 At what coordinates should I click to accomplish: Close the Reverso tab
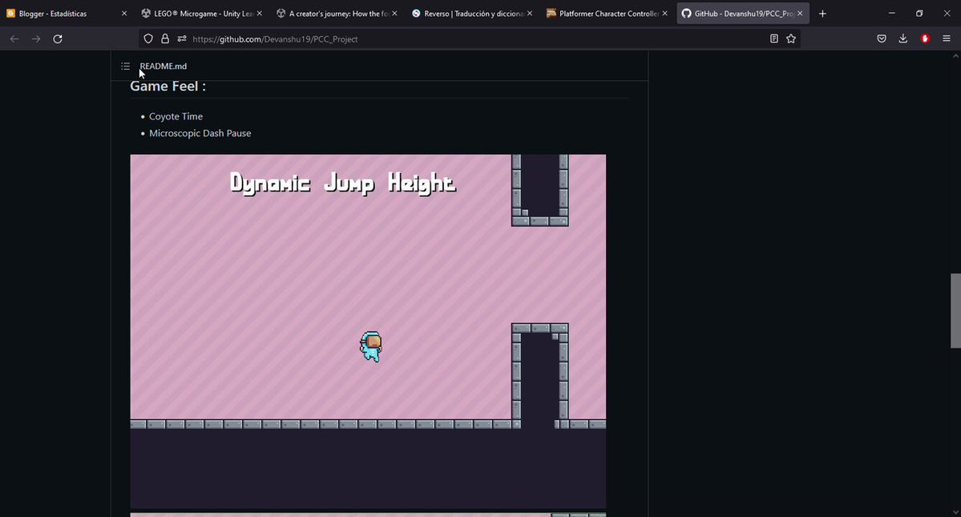click(x=530, y=14)
